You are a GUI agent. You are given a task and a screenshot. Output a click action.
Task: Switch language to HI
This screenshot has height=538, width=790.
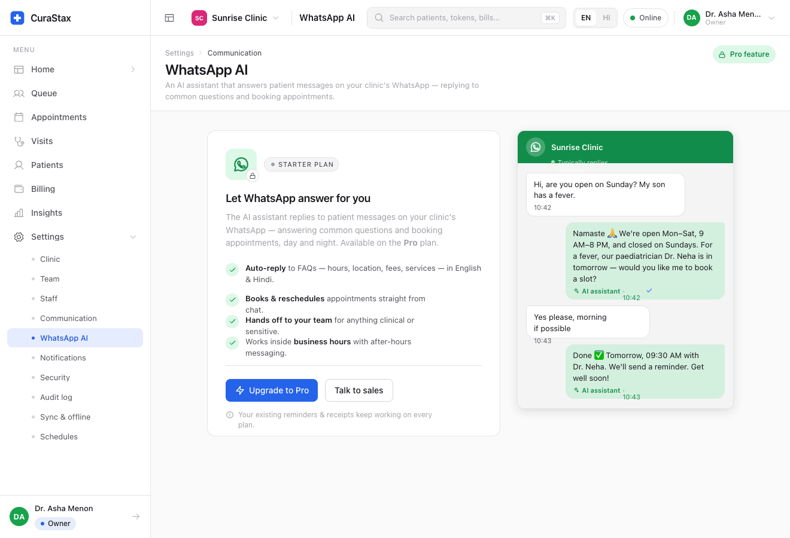[x=606, y=18]
